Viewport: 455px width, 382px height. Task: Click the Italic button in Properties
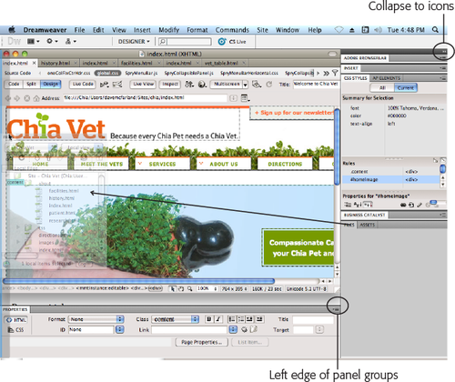pos(218,319)
